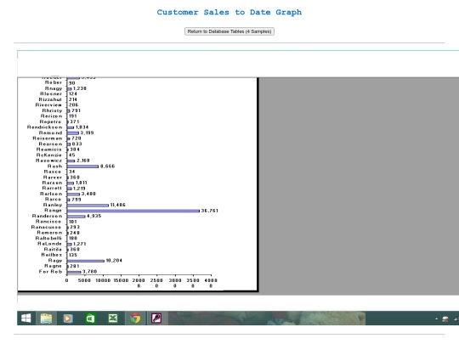Launch the media player taskbar icon

click(68, 318)
